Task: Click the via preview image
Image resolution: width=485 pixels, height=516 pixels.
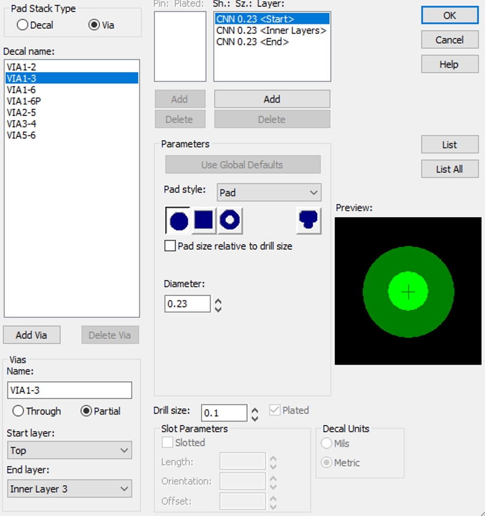Action: coord(408,291)
